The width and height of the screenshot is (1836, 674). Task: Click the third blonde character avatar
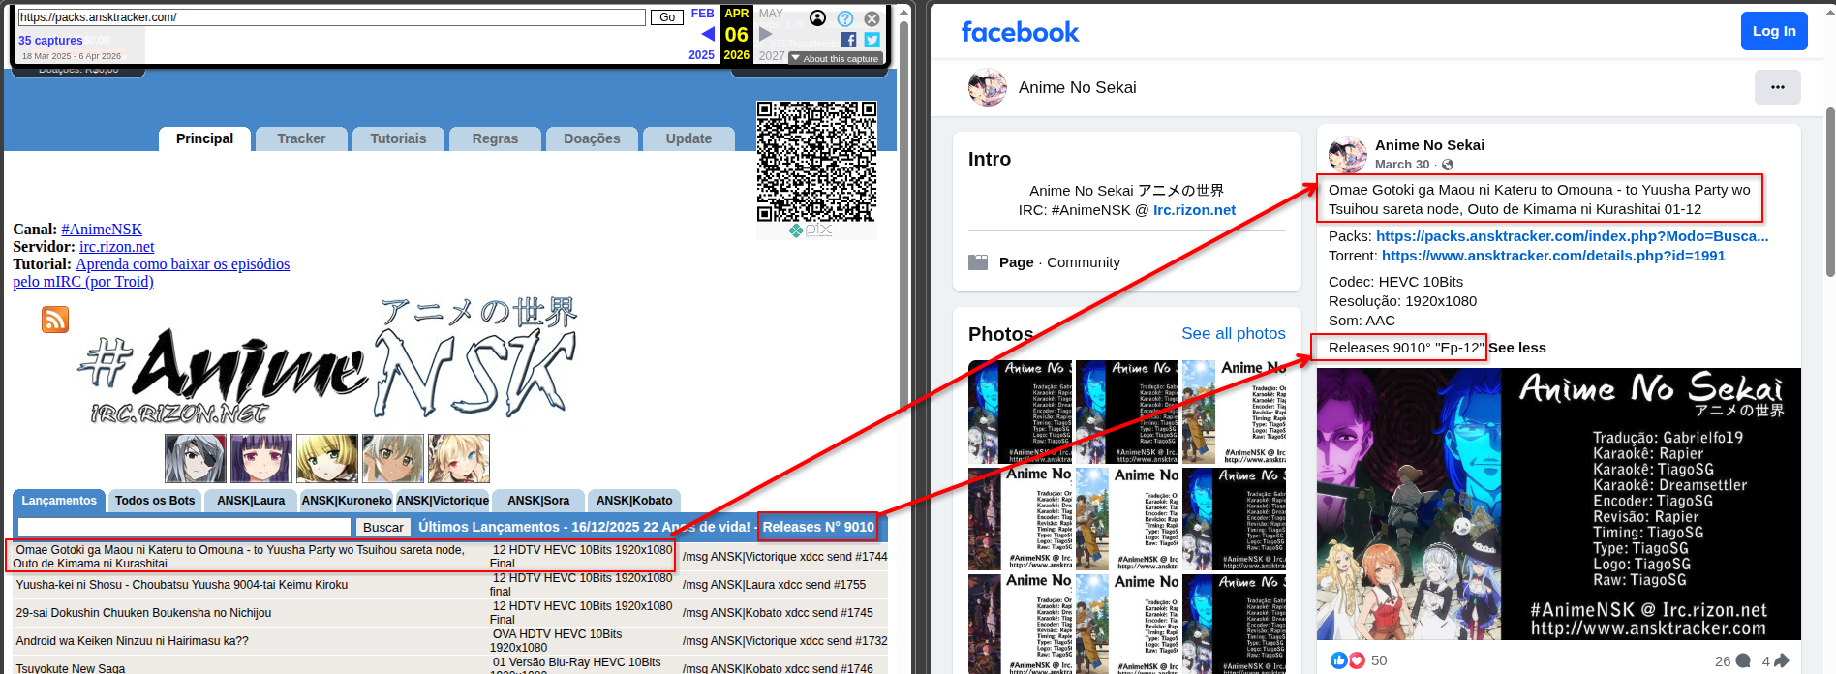pyautogui.click(x=327, y=458)
